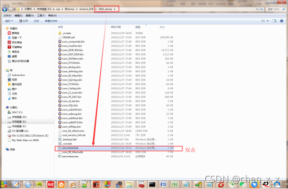Select the com_SQU.bin file
The height and width of the screenshot is (189, 288).
pos(70,105)
